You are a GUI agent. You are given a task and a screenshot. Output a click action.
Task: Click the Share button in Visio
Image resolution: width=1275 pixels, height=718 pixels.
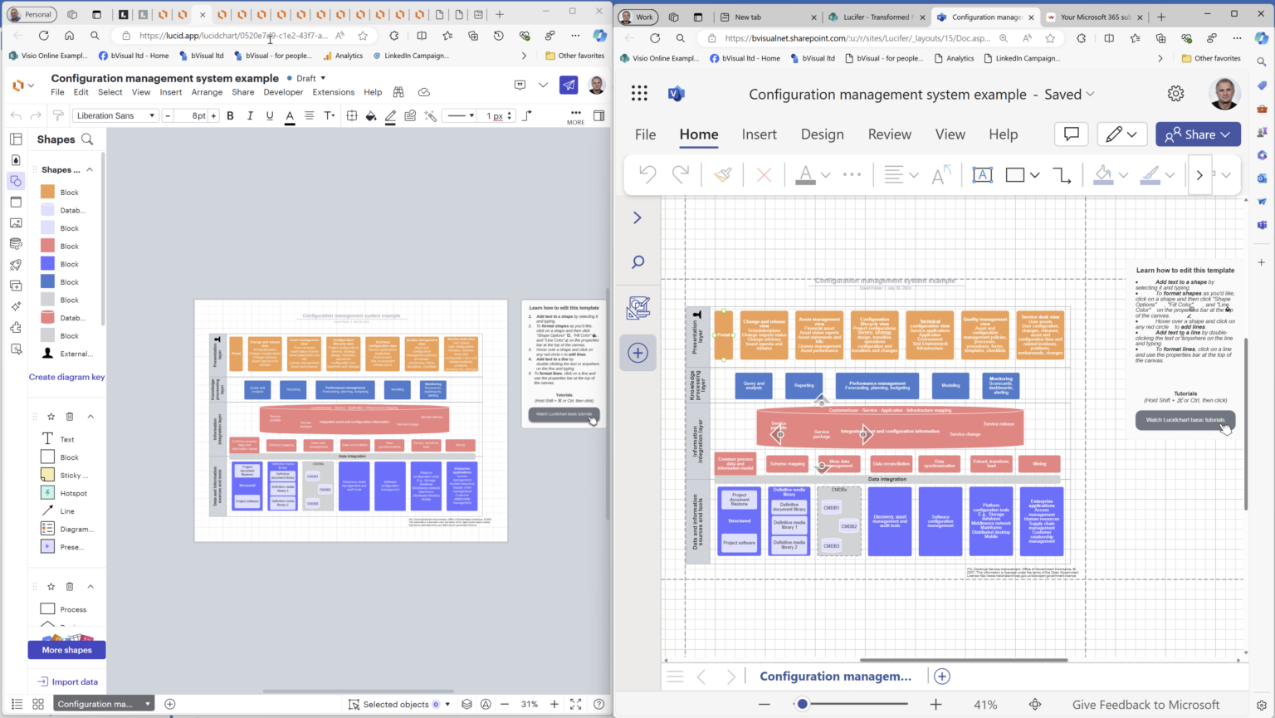tap(1198, 134)
